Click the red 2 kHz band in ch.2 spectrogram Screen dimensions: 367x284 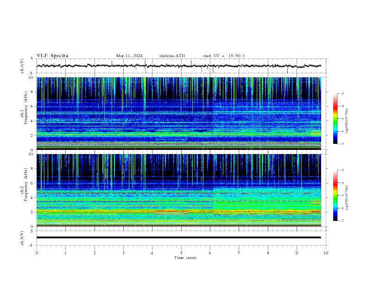[x=178, y=212]
